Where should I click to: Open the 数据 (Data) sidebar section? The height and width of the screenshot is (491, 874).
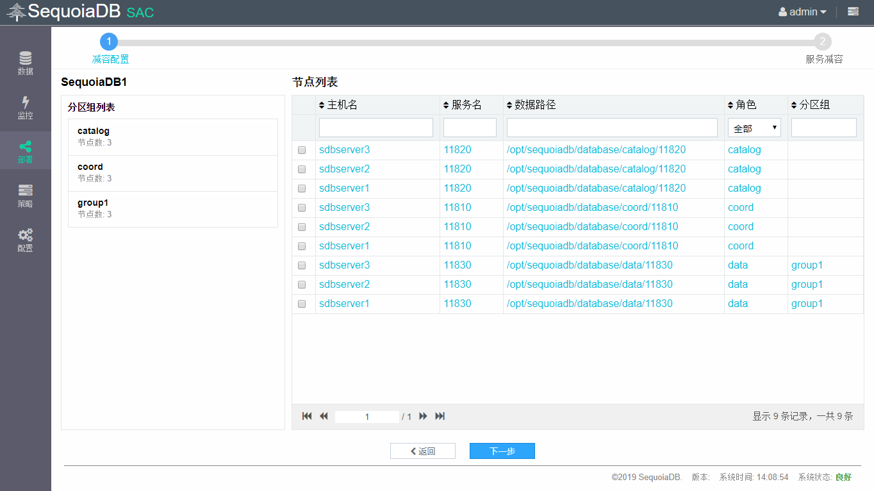click(x=25, y=63)
